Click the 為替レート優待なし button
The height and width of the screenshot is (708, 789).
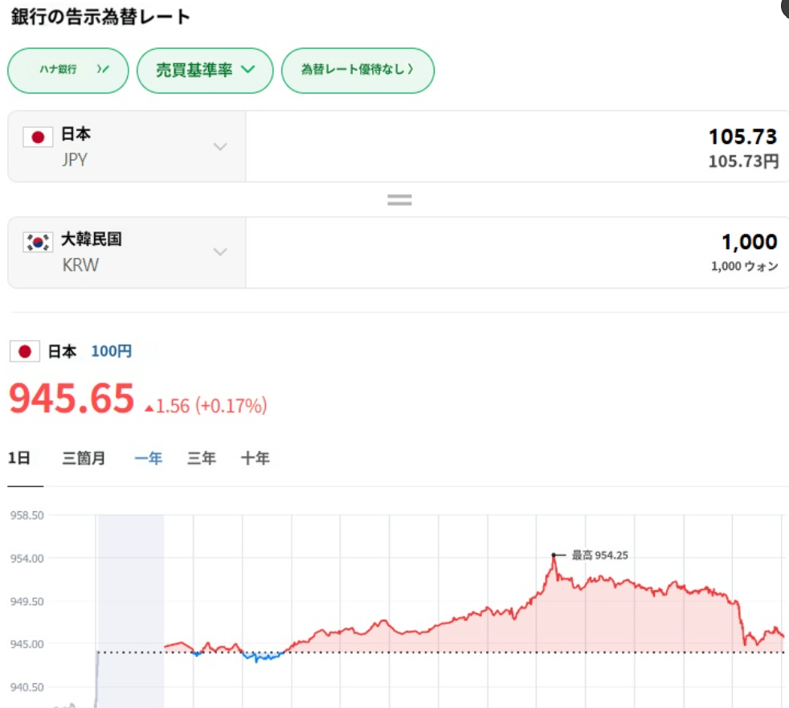pyautogui.click(x=358, y=70)
